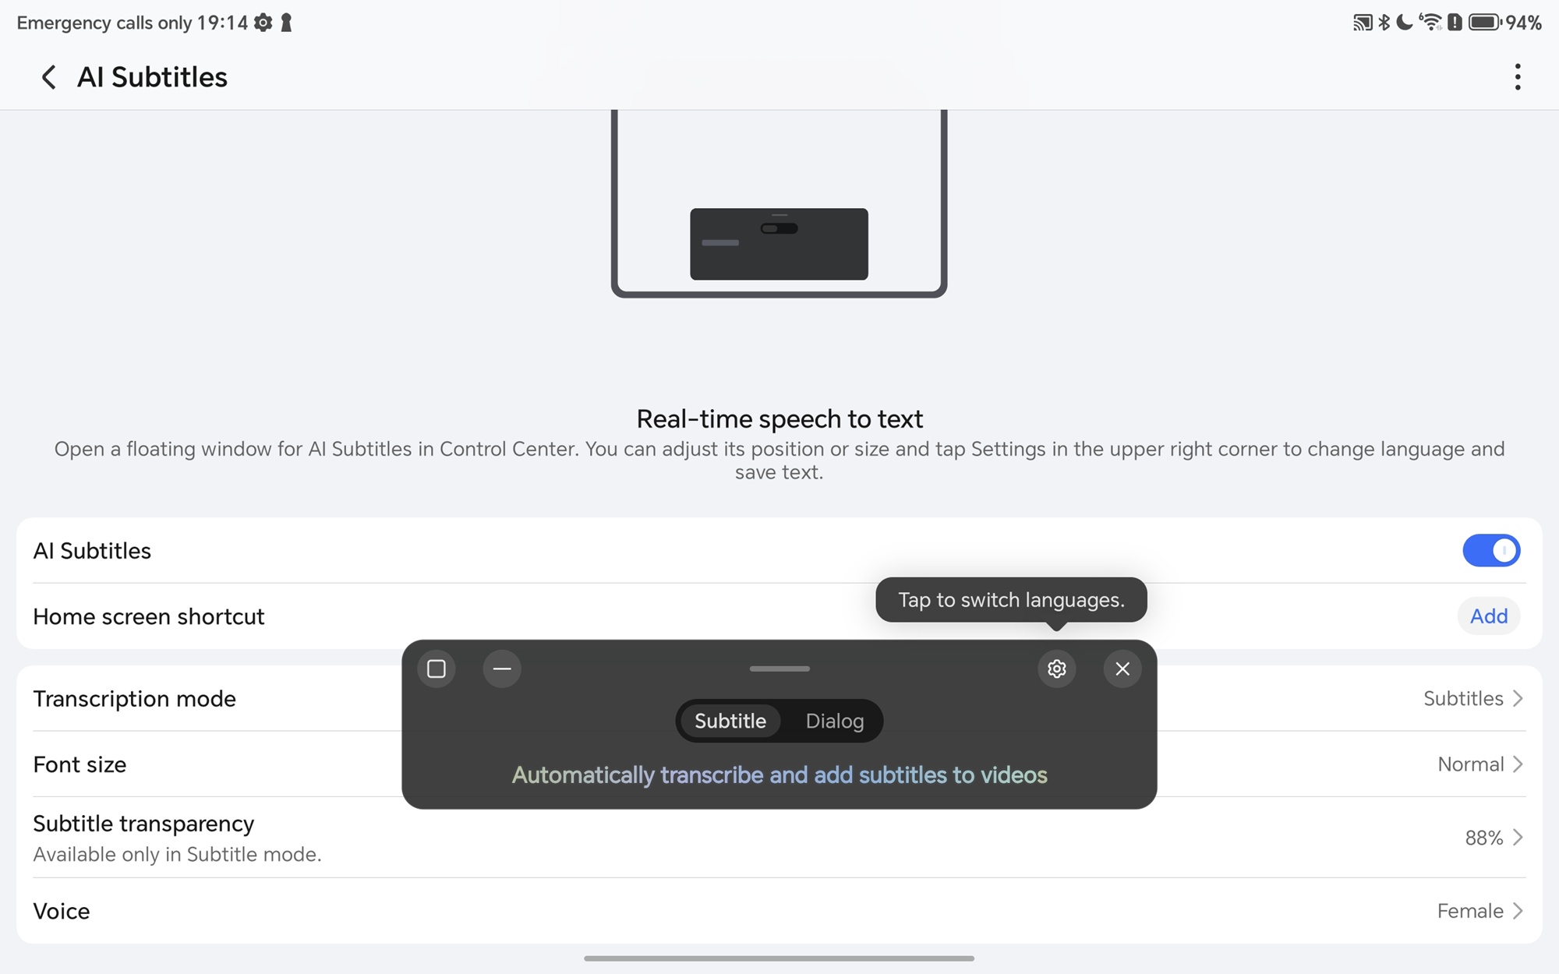
Task: Tap the floating window illustration preview
Action: [779, 204]
